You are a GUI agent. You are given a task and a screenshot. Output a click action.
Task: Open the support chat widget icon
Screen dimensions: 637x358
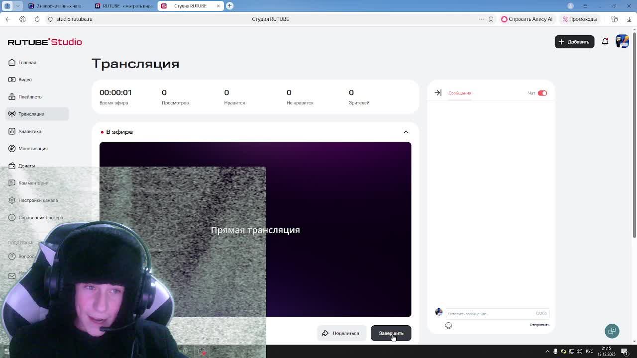coord(612,331)
